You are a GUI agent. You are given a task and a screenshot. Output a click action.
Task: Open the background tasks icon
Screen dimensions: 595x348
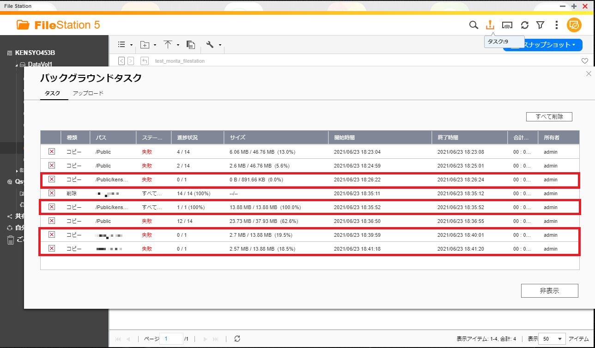pos(490,25)
